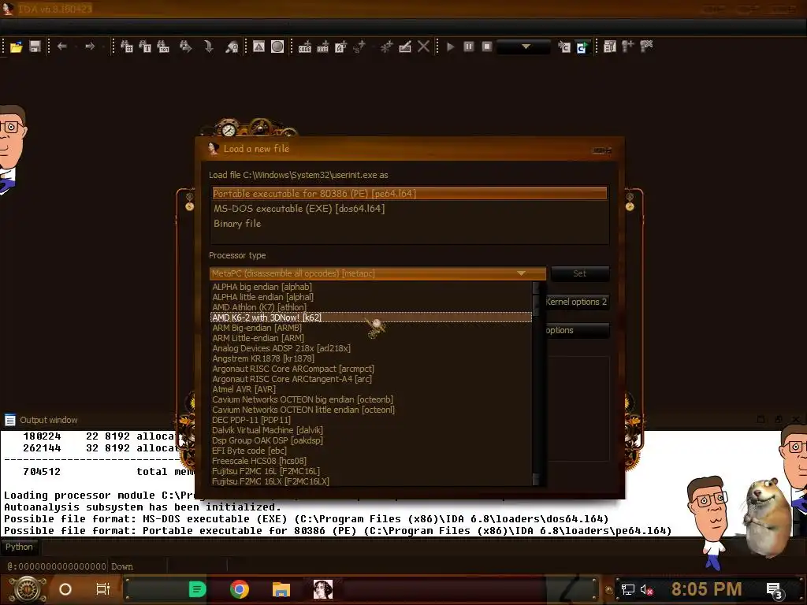This screenshot has height=605, width=807.
Task: Click the processor list vertical scrollbar
Action: pyautogui.click(x=536, y=384)
